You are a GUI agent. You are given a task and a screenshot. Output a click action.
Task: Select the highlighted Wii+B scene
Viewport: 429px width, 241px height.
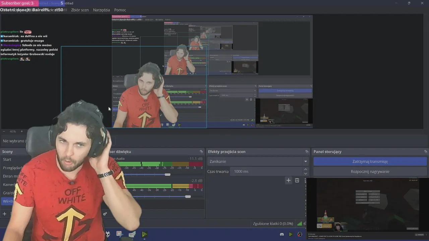coord(8,202)
